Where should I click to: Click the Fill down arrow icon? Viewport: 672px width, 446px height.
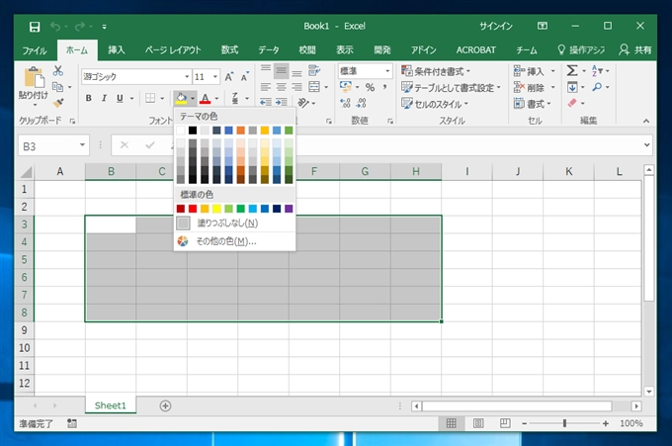(x=572, y=87)
